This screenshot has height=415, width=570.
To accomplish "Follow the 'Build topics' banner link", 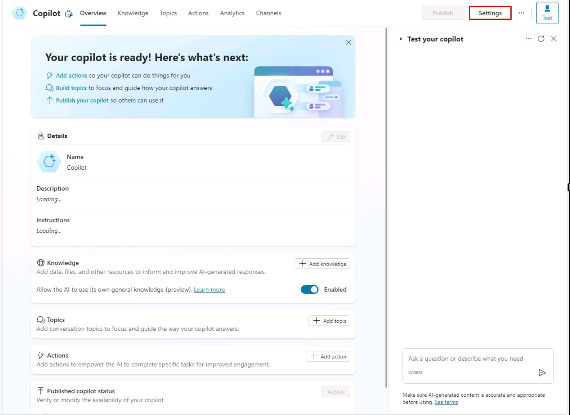I will [x=71, y=88].
